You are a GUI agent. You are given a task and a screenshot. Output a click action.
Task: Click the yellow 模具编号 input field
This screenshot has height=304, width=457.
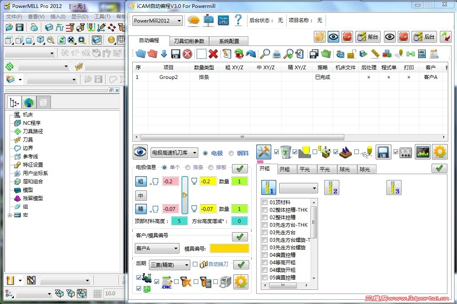pos(230,248)
